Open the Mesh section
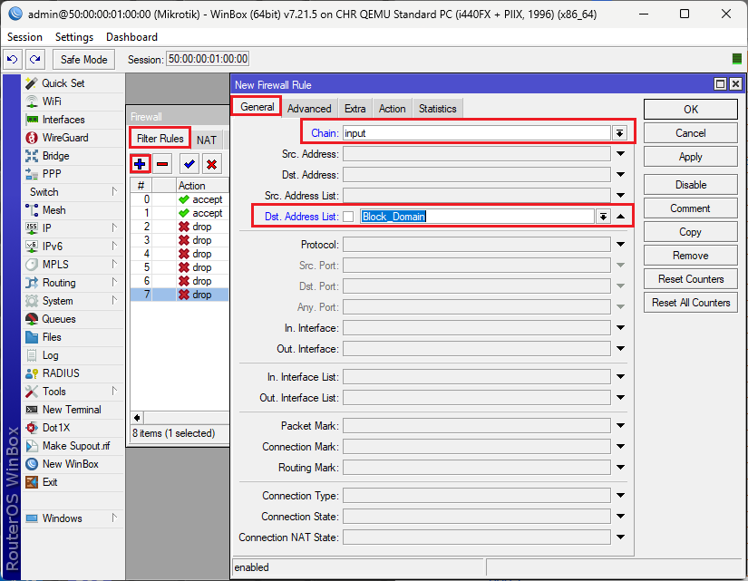748x581 pixels. (x=53, y=210)
